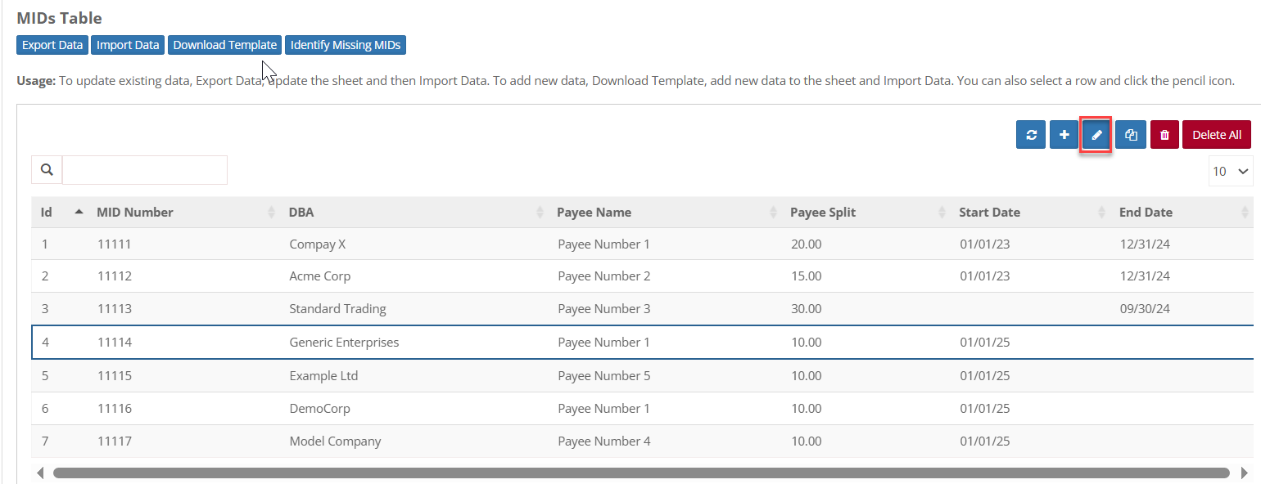The image size is (1261, 484).
Task: Click the red trash delete icon
Action: click(x=1164, y=135)
